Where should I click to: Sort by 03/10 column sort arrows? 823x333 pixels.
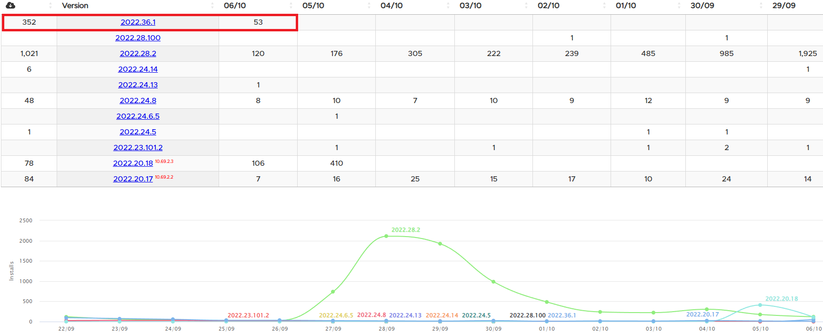click(x=526, y=6)
